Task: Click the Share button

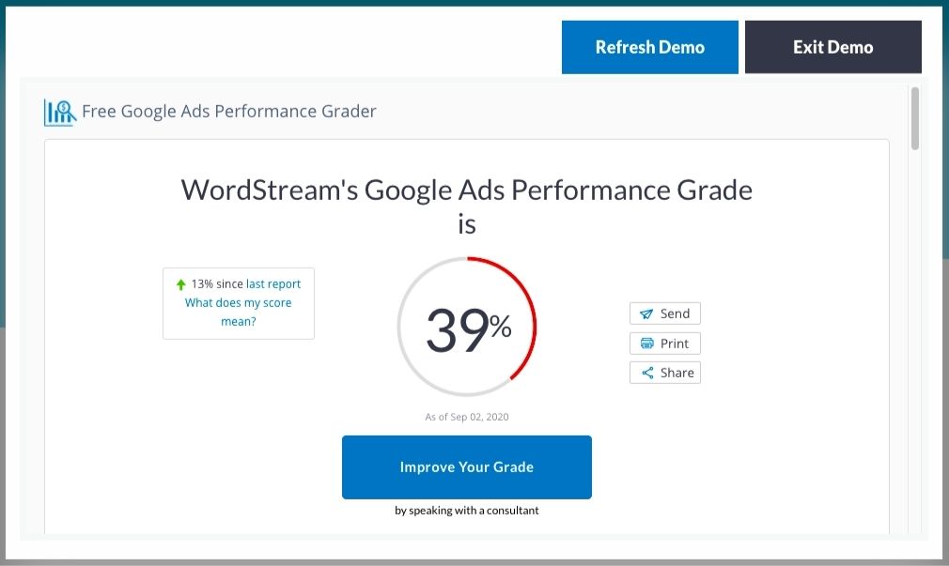Action: click(665, 373)
